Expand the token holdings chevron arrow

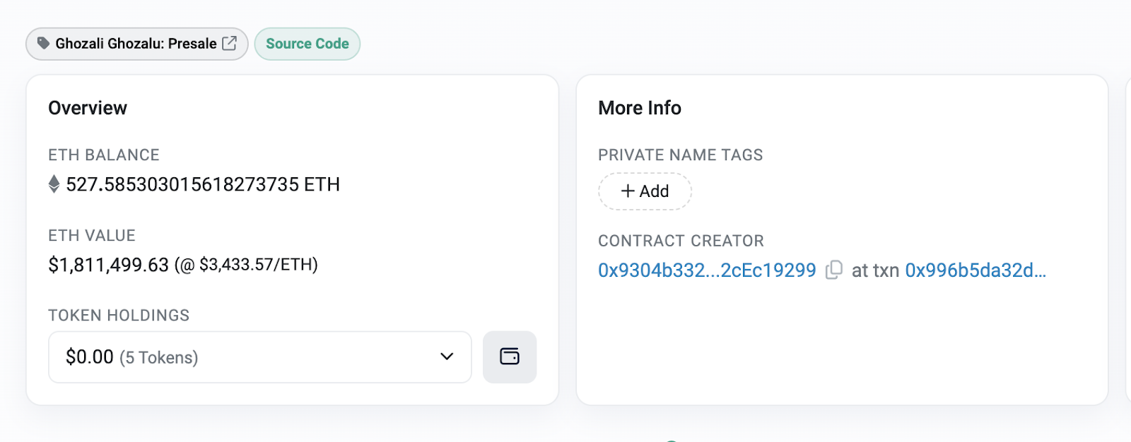[x=447, y=357]
